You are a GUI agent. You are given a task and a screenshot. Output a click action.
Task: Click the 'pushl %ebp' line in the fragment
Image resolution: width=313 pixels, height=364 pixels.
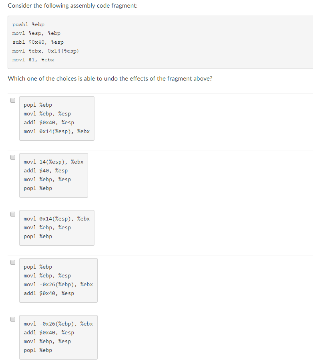(x=28, y=24)
